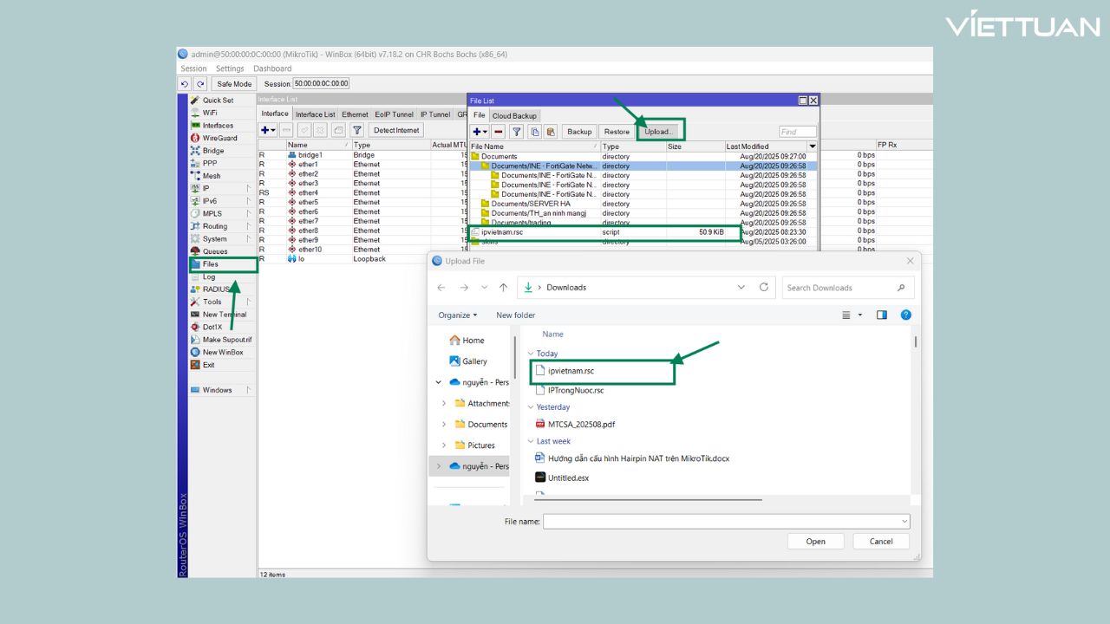1110x624 pixels.
Task: Toggle the preview pane icon in Upload dialog
Action: point(882,315)
